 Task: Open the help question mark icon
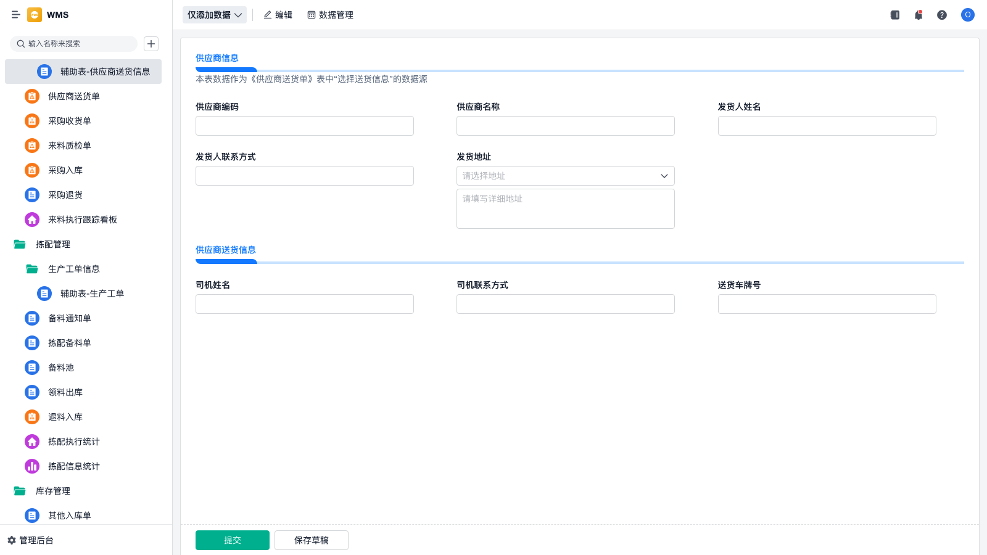pos(942,15)
